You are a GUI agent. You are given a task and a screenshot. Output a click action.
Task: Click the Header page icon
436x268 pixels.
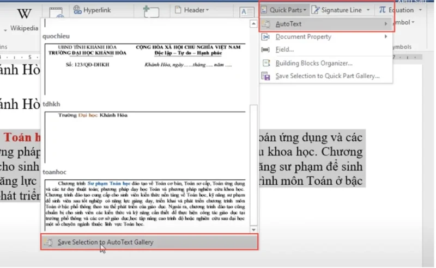pos(178,10)
